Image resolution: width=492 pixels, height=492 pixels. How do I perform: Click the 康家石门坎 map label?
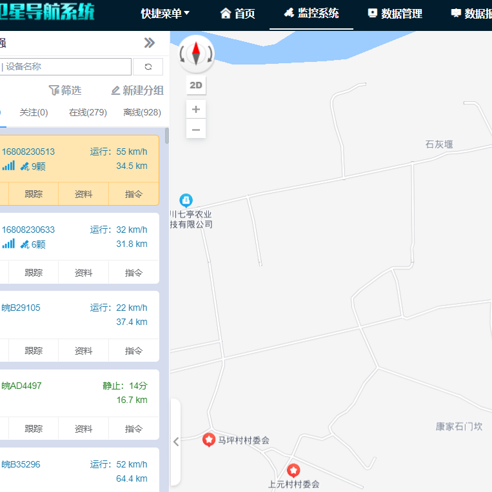point(459,426)
